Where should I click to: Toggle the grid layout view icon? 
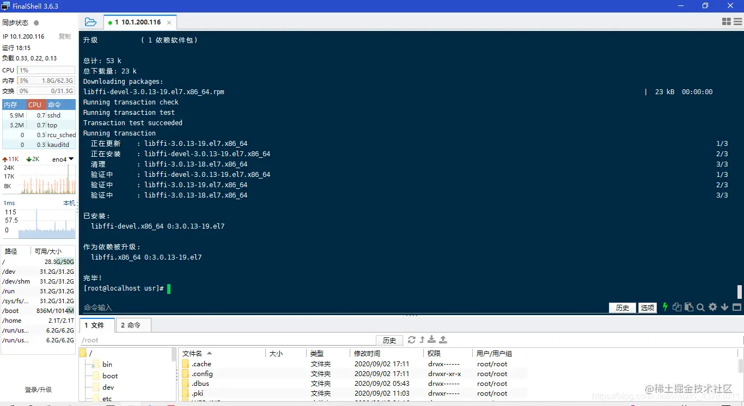[x=726, y=22]
